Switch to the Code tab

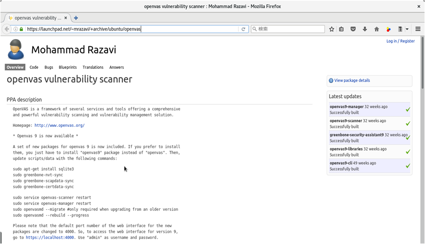point(34,67)
